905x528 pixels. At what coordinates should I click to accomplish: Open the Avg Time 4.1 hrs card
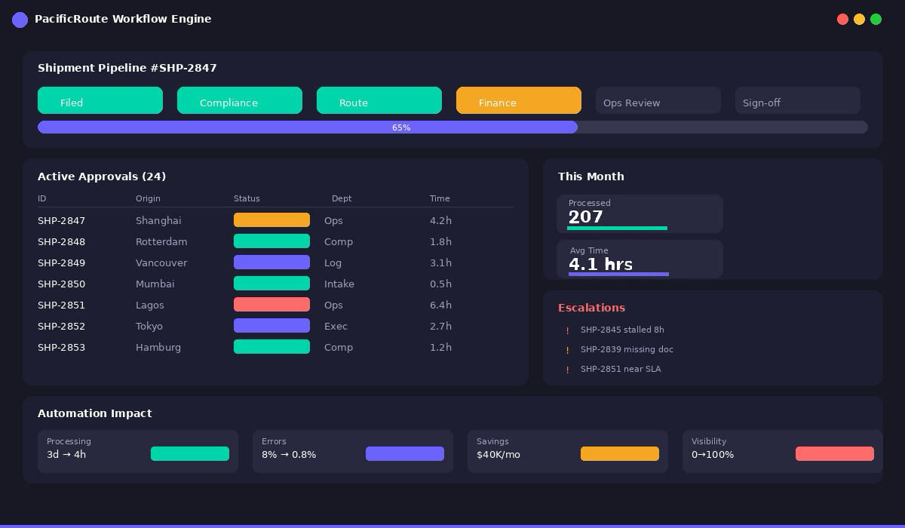pyautogui.click(x=640, y=259)
